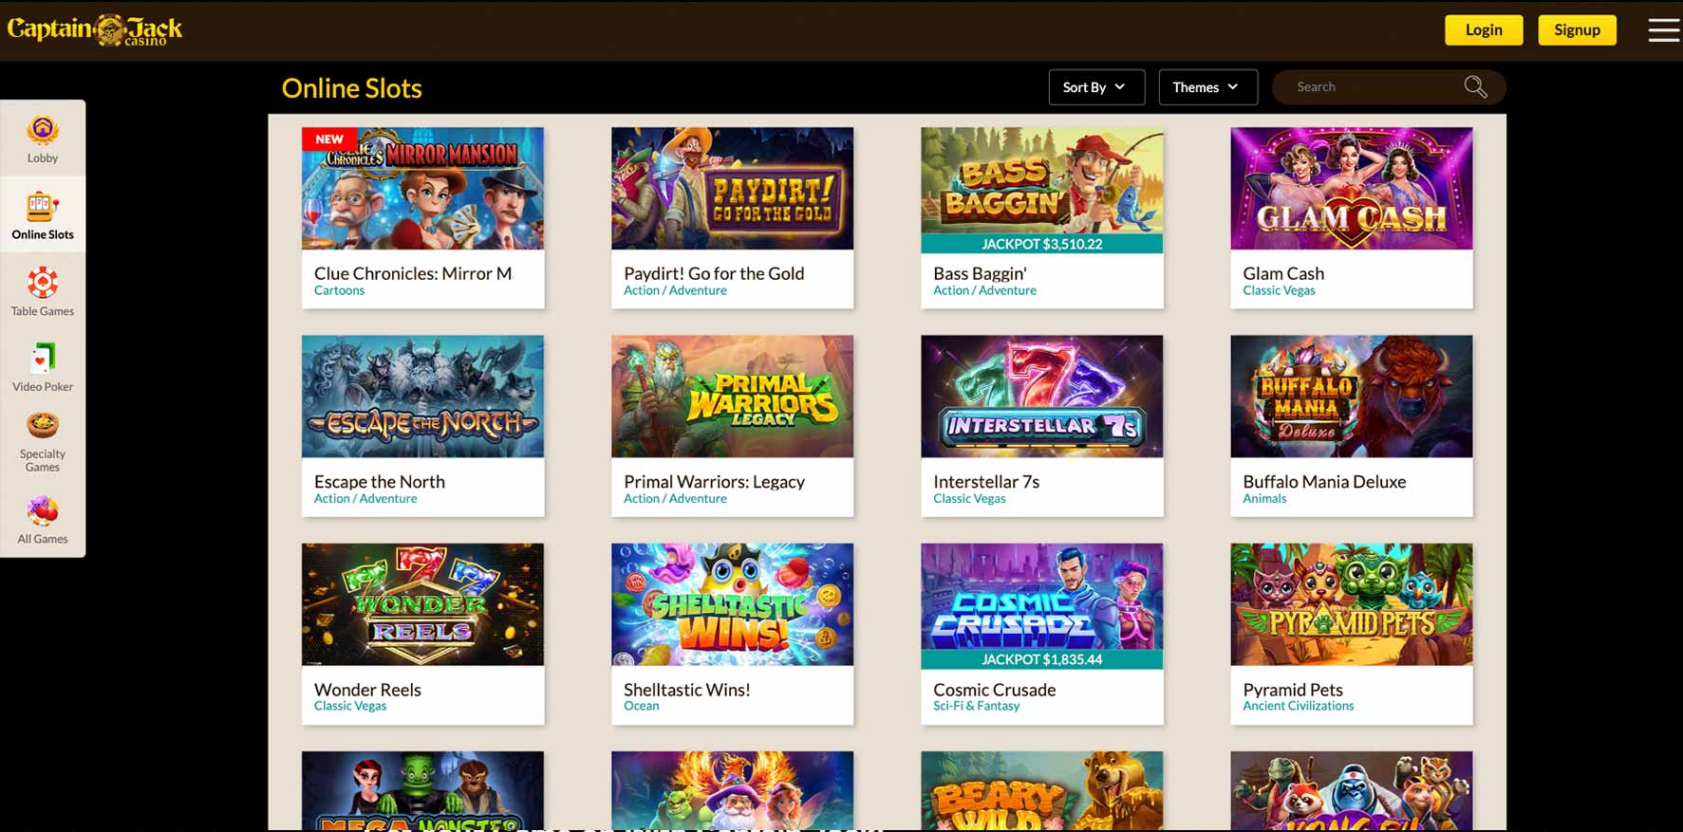The width and height of the screenshot is (1683, 832).
Task: Open Glam Cash game thumbnail
Action: tap(1351, 188)
